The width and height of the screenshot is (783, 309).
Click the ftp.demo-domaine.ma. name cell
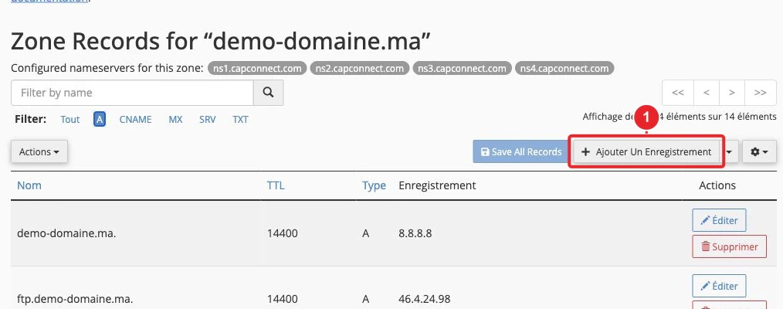(x=75, y=299)
